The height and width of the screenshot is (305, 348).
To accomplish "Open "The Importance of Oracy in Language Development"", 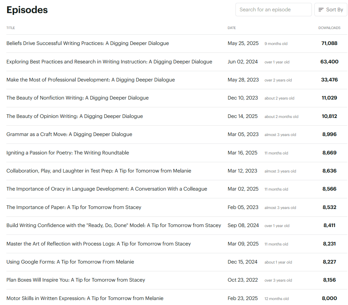I will (x=107, y=189).
